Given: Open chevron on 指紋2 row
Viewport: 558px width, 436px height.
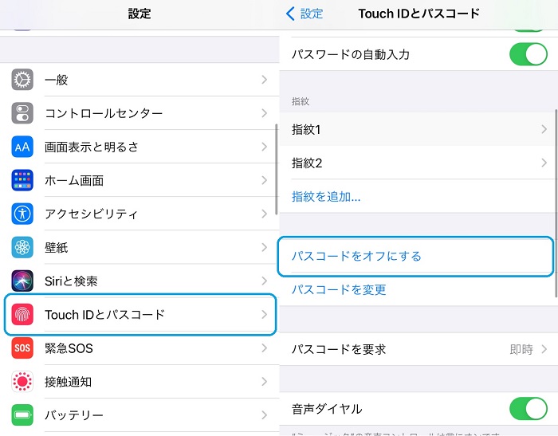Looking at the screenshot, I should (x=544, y=163).
